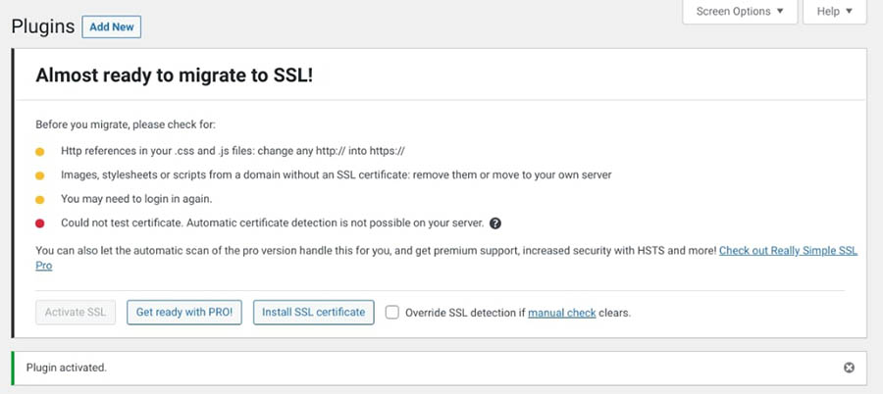
Task: Dismiss the Plugin activated notice
Action: [849, 368]
